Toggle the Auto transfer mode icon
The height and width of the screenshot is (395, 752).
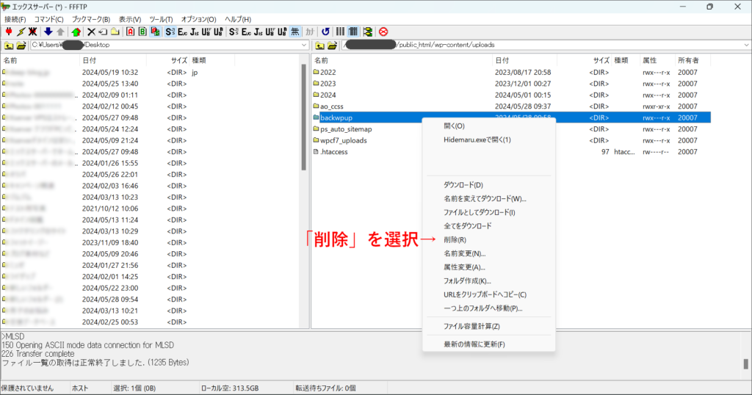(x=155, y=32)
